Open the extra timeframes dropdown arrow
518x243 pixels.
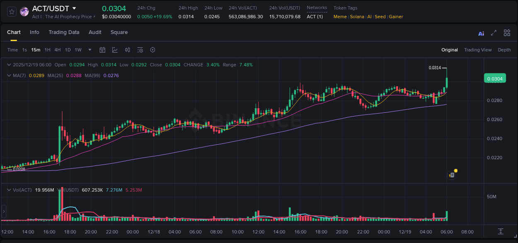click(x=90, y=50)
